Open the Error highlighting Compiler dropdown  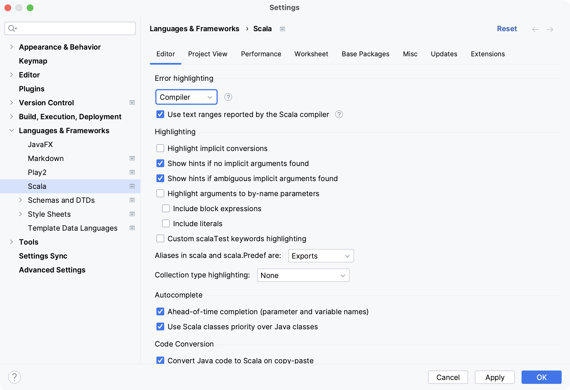[186, 97]
